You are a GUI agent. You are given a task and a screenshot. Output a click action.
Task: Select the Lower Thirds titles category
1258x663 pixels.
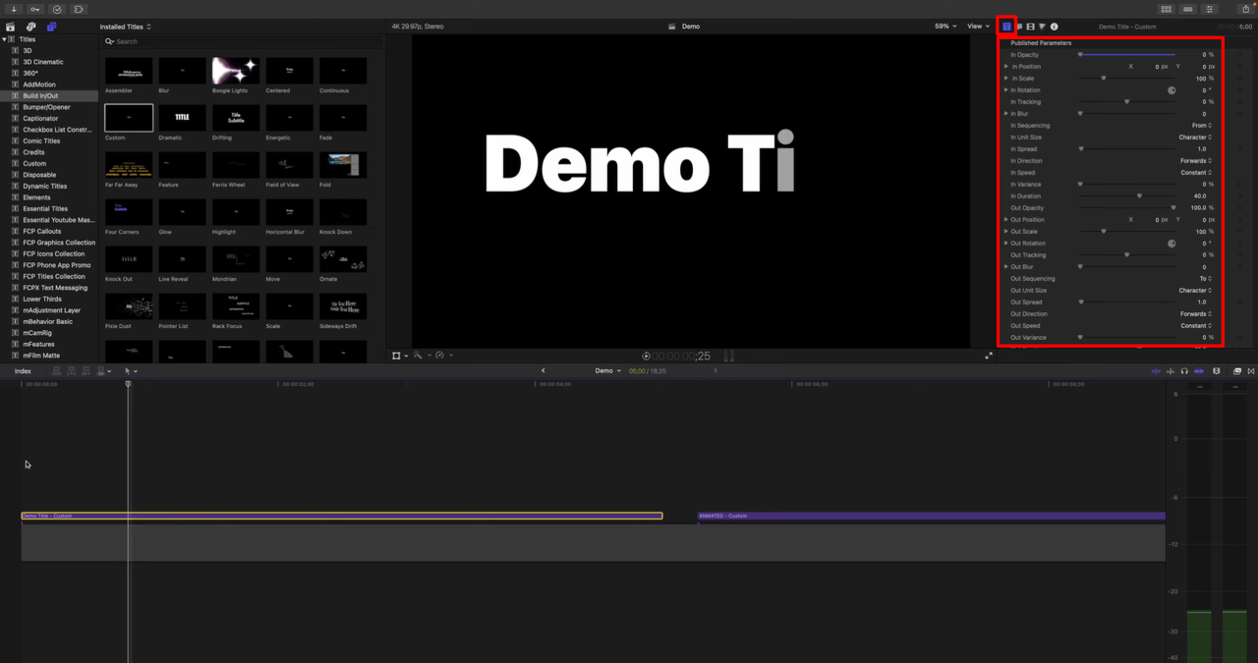pyautogui.click(x=42, y=299)
